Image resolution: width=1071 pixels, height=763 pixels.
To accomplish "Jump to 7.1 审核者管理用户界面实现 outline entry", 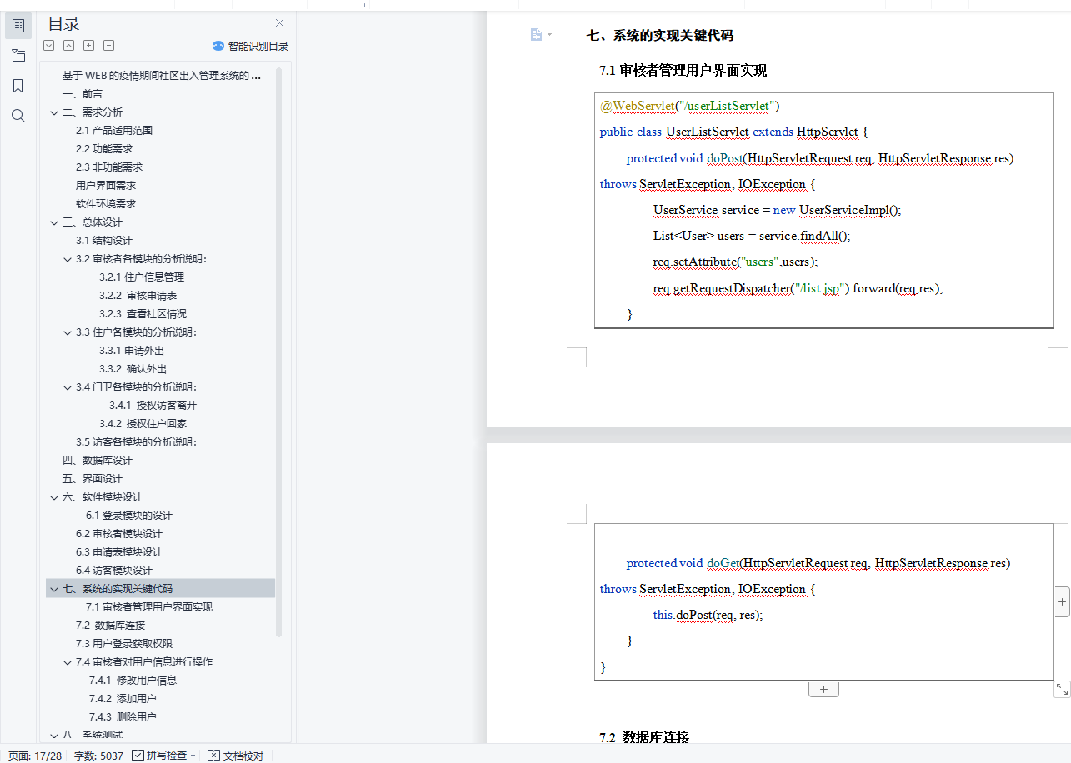I will tap(148, 606).
